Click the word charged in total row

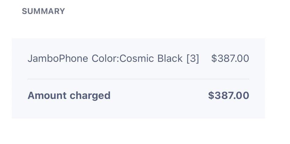click(x=90, y=96)
